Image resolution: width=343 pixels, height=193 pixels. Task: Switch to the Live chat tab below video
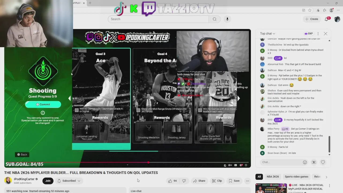click(x=136, y=191)
